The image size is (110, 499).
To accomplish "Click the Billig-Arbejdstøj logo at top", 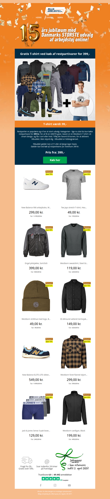I will click(55, 10).
